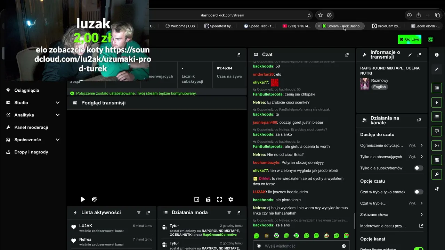Screen dimensions: 445x250
Task: Pop out the session stats panel
Action: coord(238,55)
